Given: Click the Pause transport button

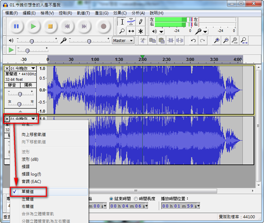Looking at the screenshot, I should (16, 26).
